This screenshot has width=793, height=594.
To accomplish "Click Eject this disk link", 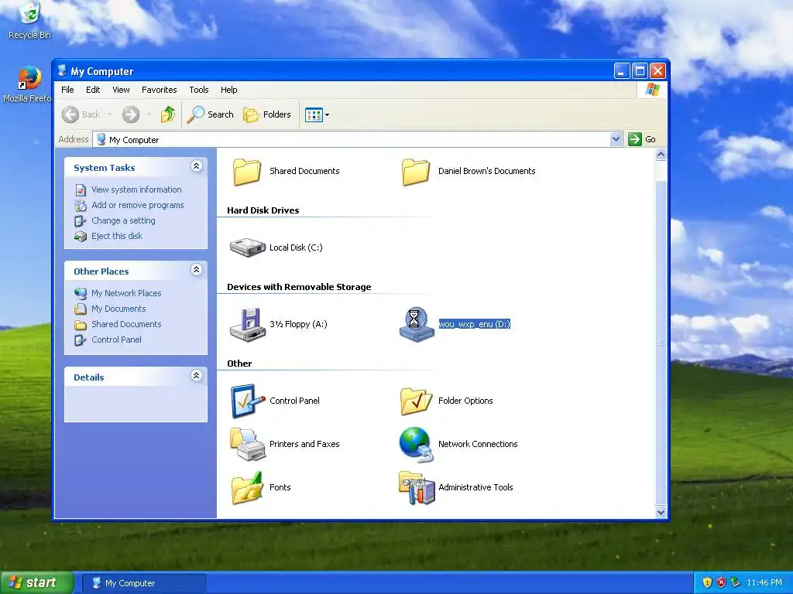I will (x=117, y=236).
